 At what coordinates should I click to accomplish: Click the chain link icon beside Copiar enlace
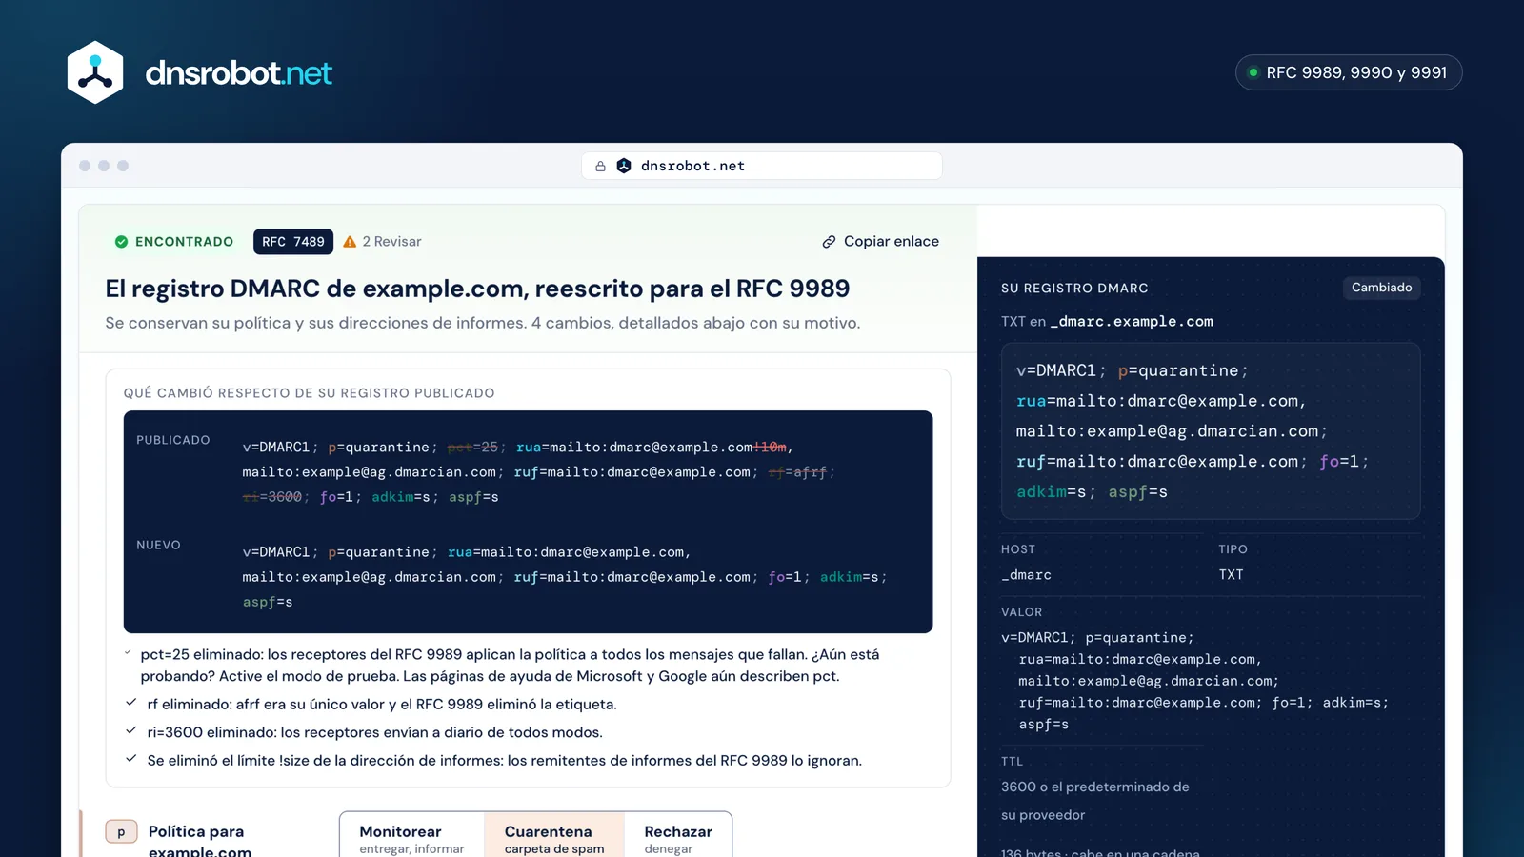[829, 242]
